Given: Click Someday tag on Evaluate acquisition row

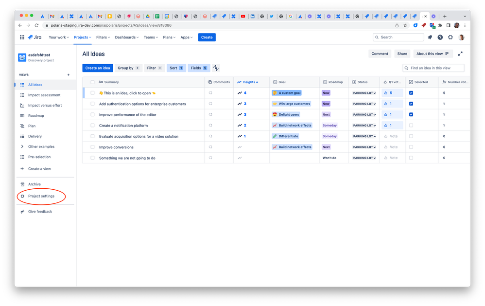Looking at the screenshot, I should pyautogui.click(x=329, y=136).
